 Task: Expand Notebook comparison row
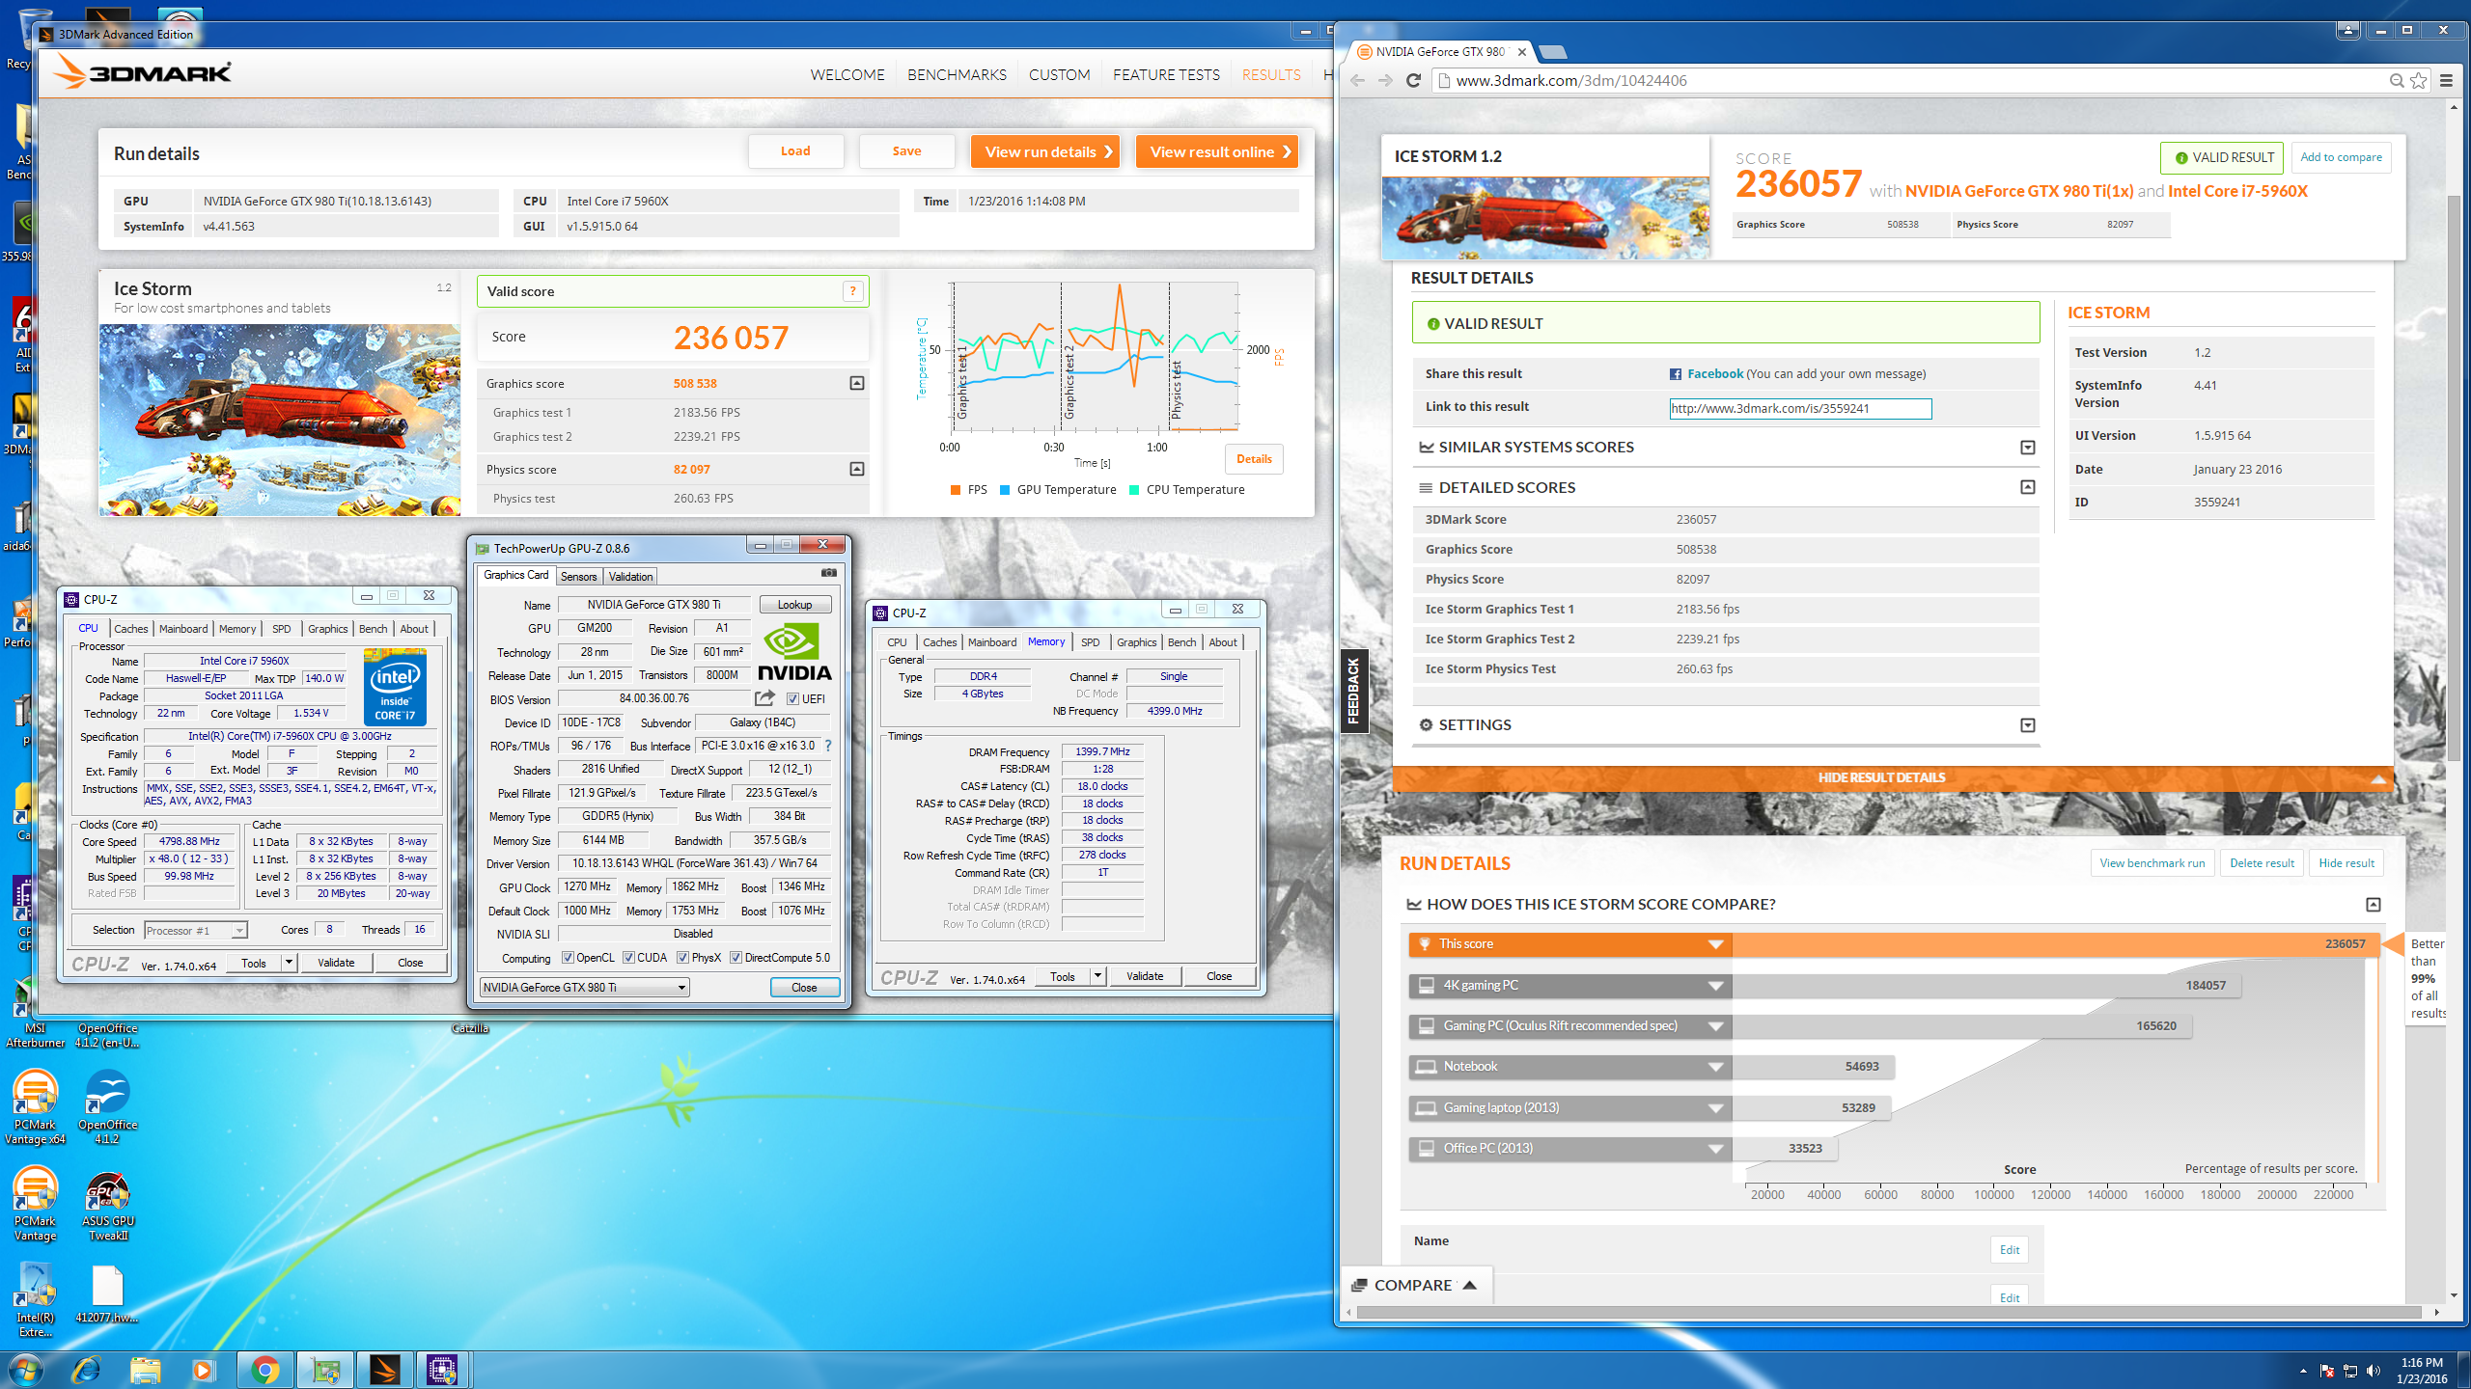point(1715,1067)
